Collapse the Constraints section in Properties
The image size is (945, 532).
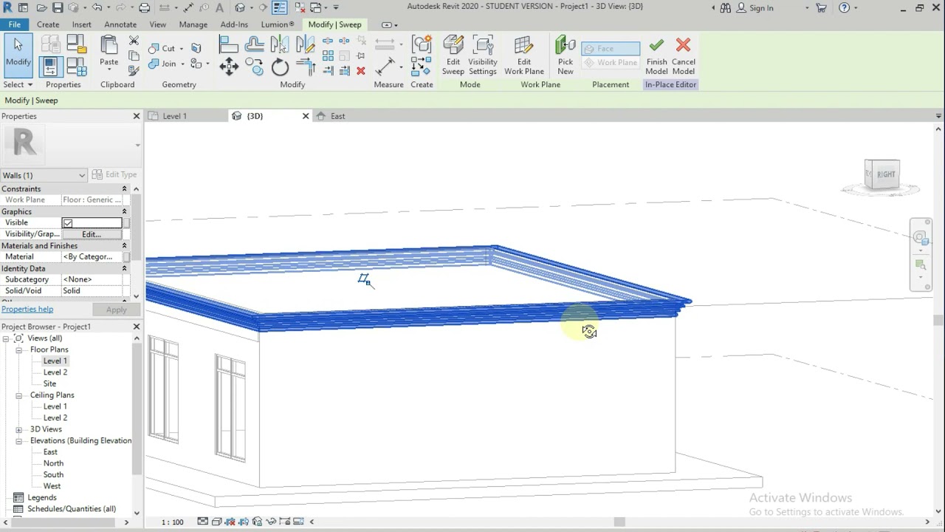pos(124,189)
